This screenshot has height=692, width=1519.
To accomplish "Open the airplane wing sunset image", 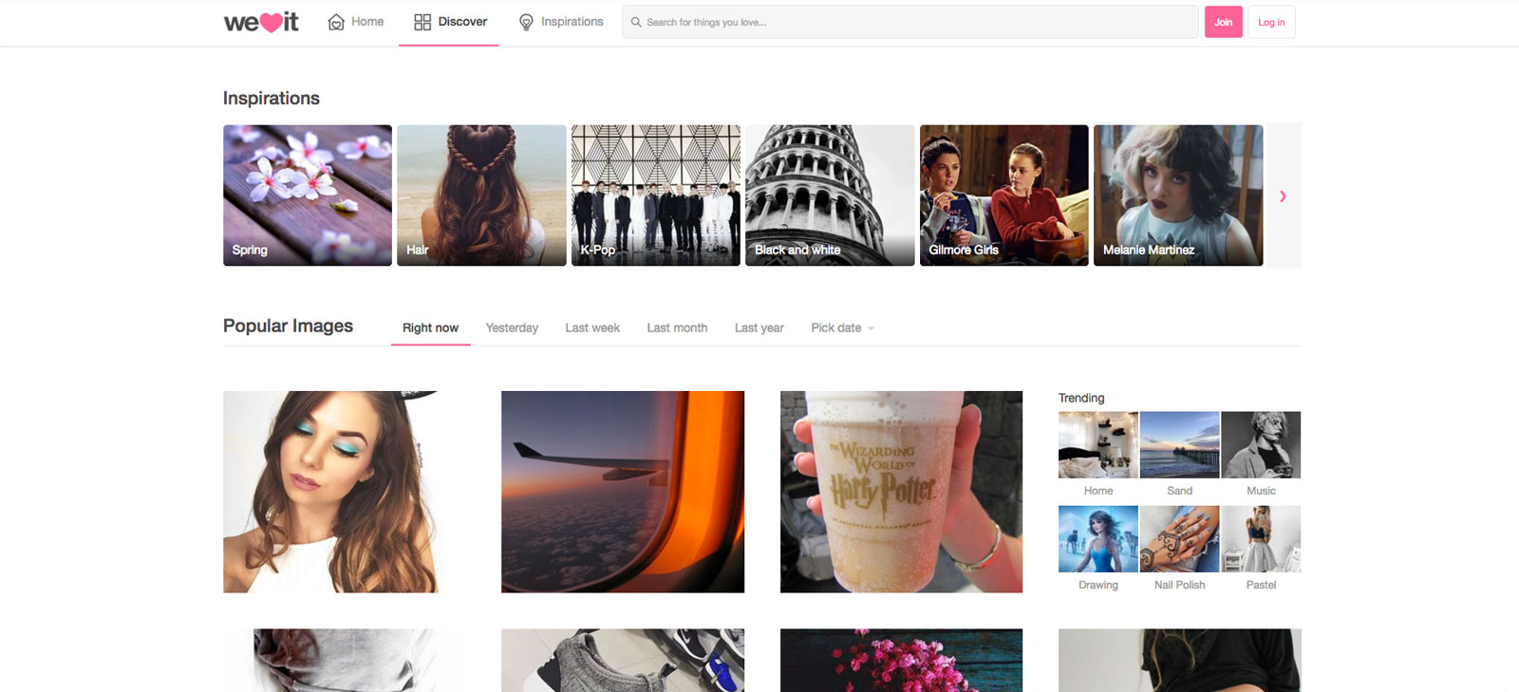I will point(623,492).
